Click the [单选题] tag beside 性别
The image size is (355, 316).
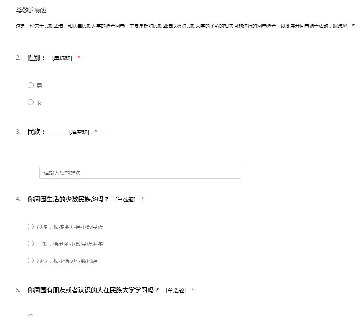click(62, 58)
